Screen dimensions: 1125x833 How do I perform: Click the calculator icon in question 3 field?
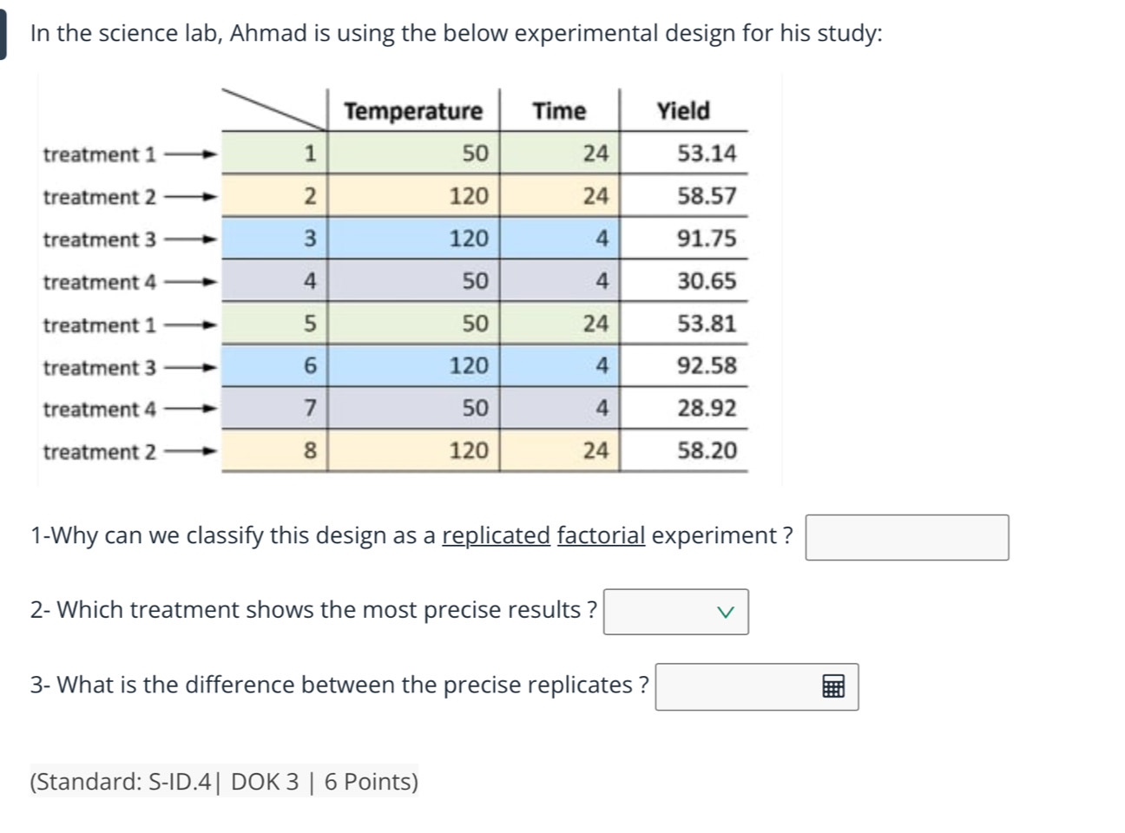[x=832, y=686]
